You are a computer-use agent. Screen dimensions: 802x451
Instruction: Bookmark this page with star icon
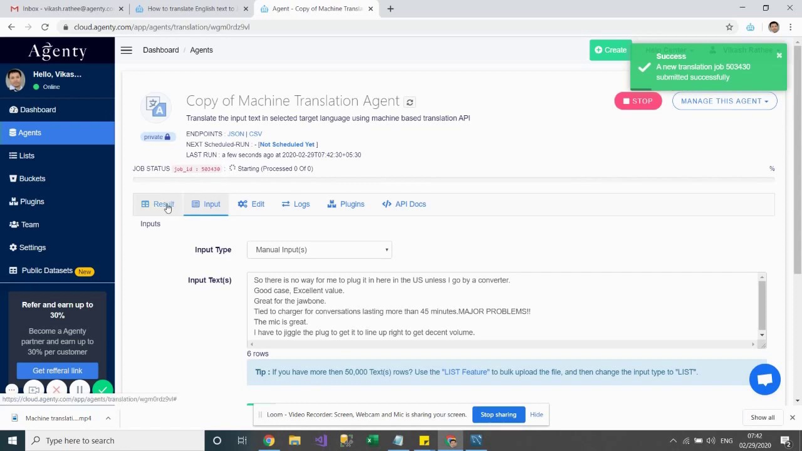pos(729,27)
